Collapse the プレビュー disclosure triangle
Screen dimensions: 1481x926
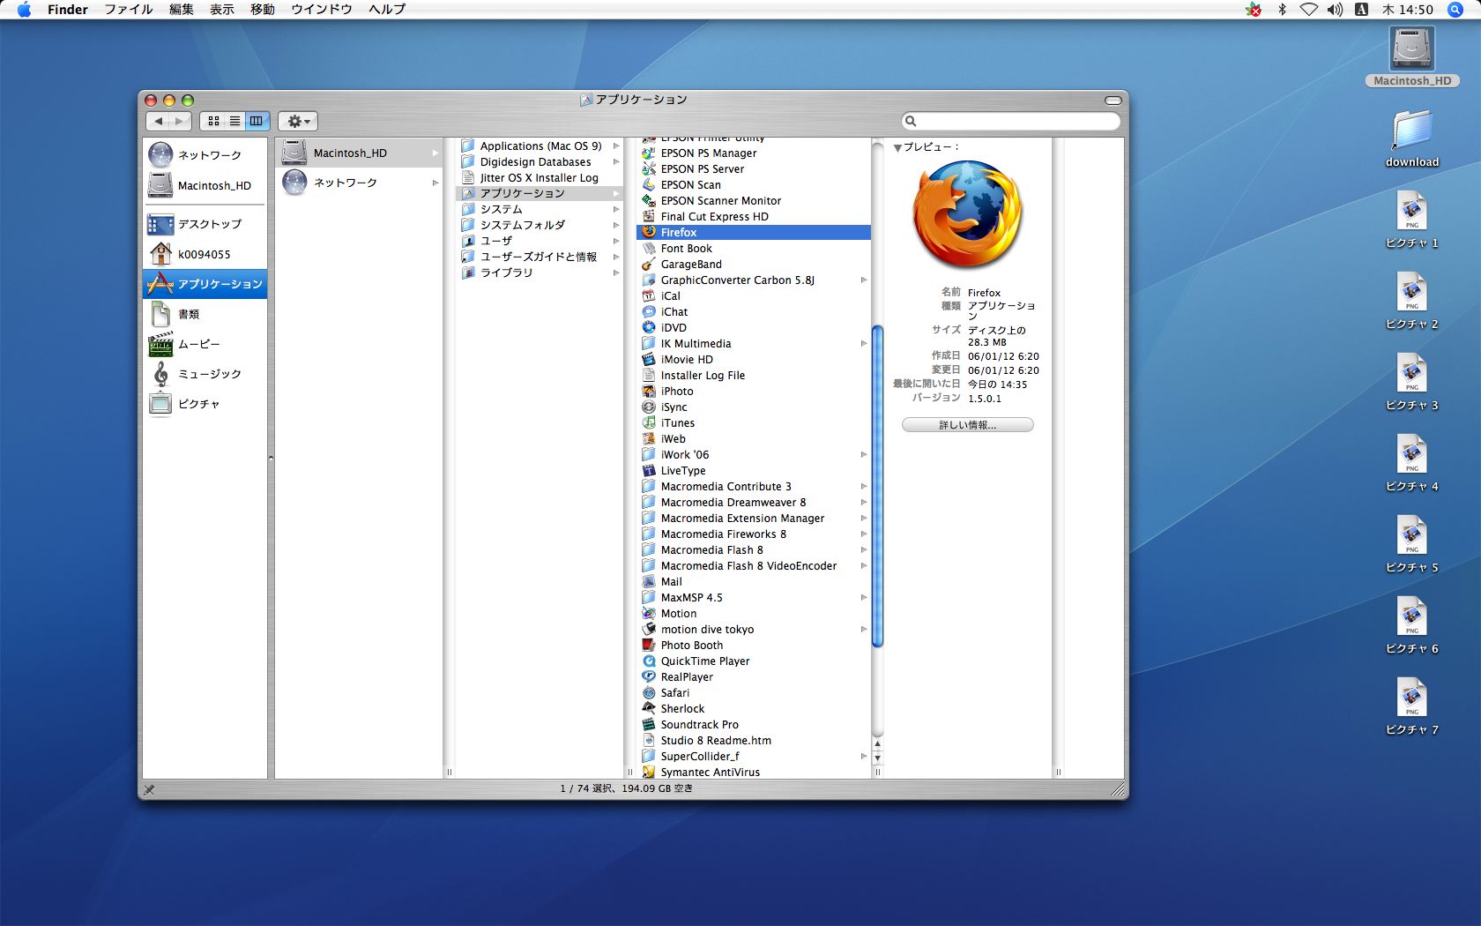coord(897,148)
